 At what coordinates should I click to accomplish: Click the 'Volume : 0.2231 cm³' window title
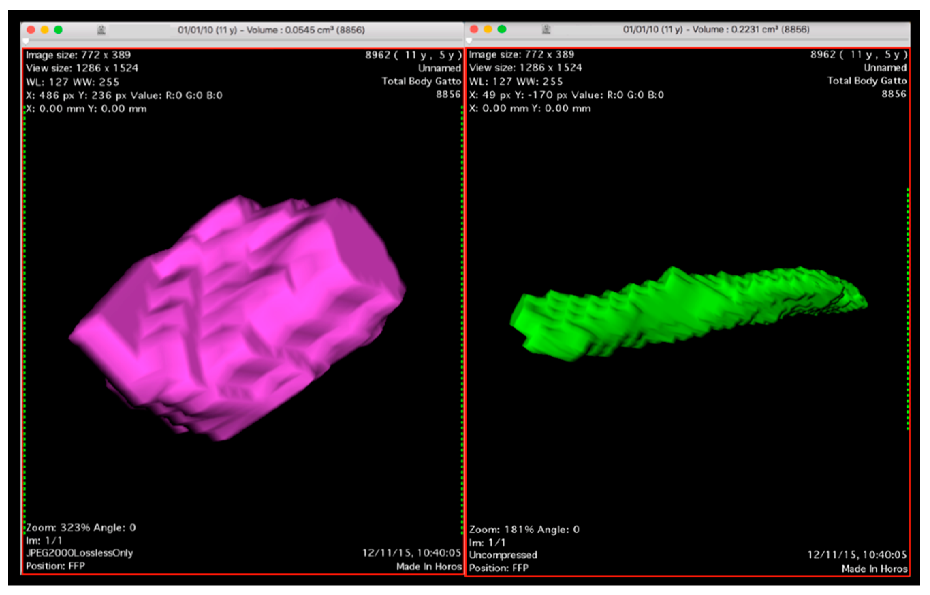click(716, 29)
